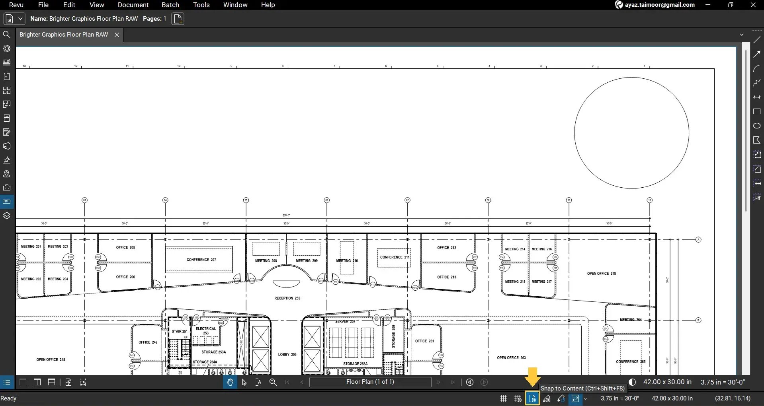Open the sync options dropdown in status bar
The image size is (764, 406).
coord(586,398)
